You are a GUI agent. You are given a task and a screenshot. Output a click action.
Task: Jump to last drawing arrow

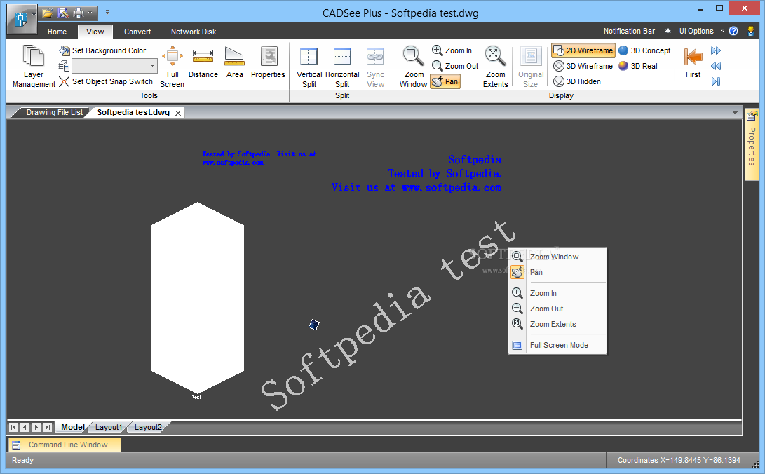(716, 81)
